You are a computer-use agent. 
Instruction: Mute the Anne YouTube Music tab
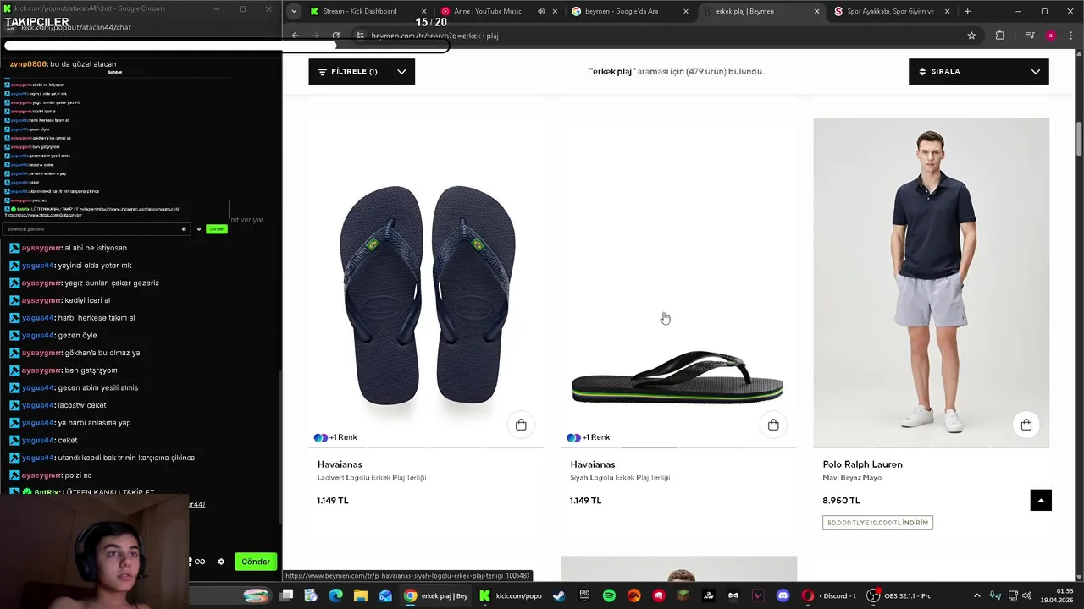tap(541, 11)
